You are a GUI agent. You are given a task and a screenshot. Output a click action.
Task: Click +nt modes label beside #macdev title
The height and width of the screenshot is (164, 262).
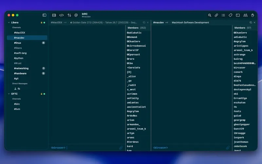(167, 22)
